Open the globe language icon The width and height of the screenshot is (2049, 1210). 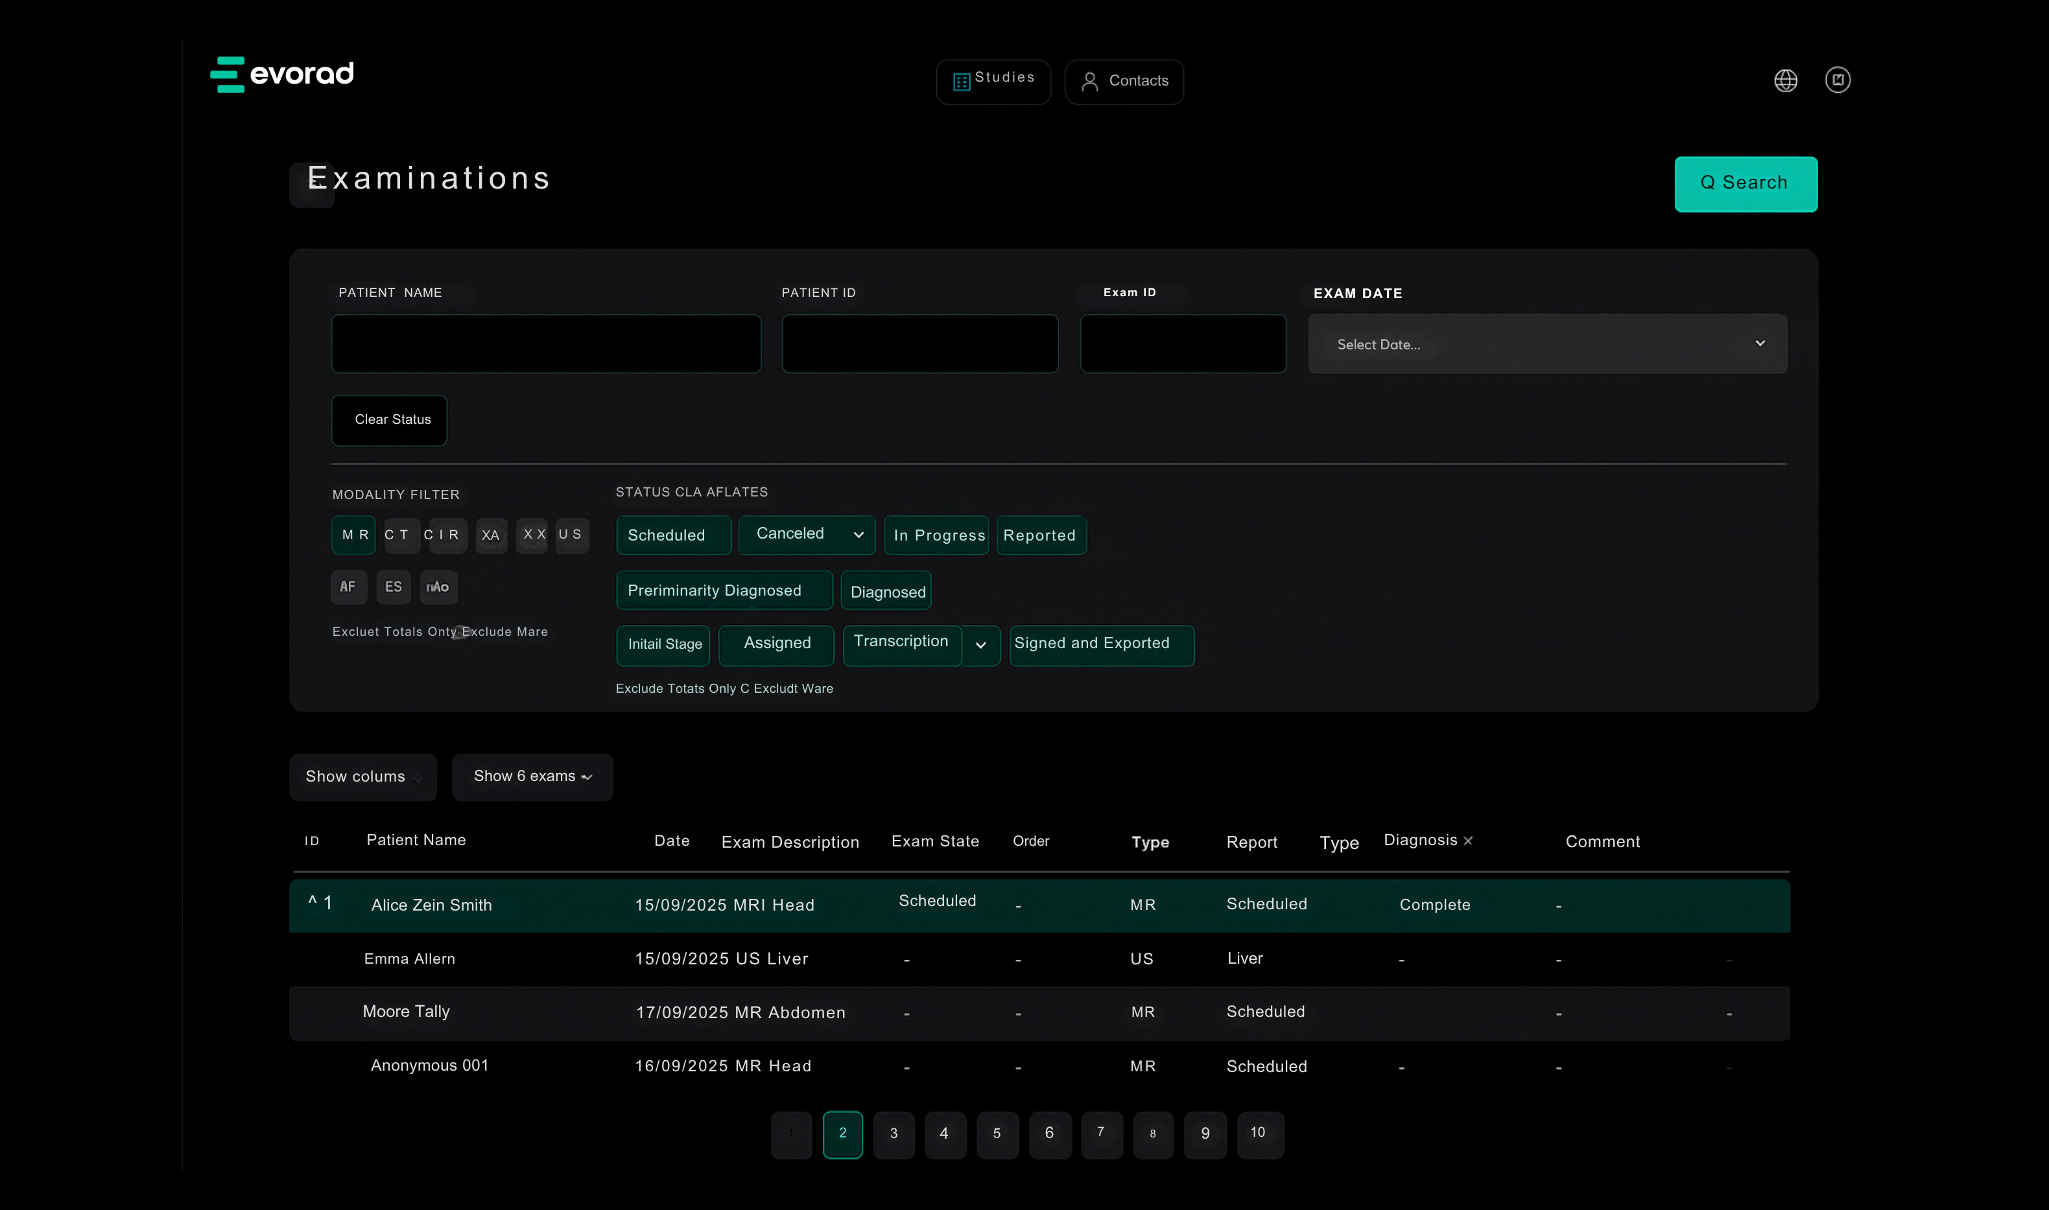tap(1786, 80)
